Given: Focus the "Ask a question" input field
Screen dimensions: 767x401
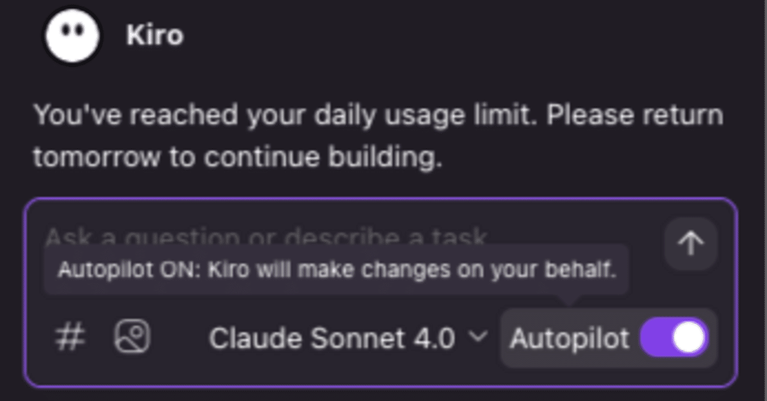Looking at the screenshot, I should pos(348,237).
